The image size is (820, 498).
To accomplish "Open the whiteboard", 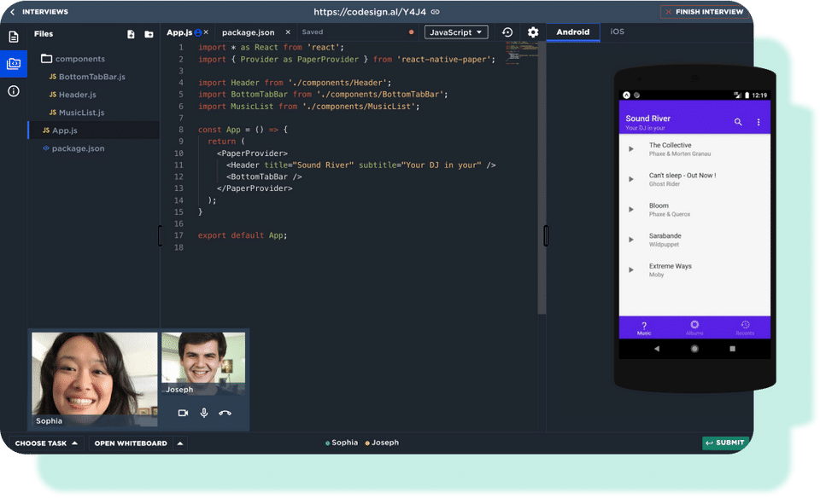I will click(x=131, y=443).
